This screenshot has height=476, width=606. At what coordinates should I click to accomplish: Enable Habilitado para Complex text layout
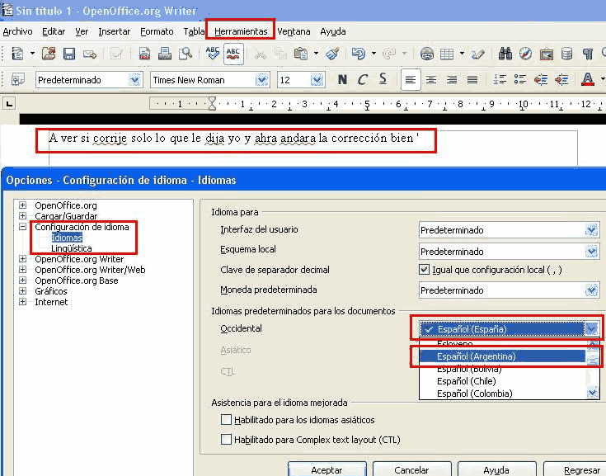[x=226, y=439]
